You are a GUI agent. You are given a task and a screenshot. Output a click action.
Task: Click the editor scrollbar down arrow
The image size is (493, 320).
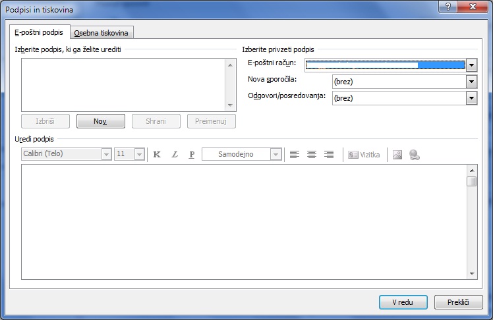tap(472, 273)
